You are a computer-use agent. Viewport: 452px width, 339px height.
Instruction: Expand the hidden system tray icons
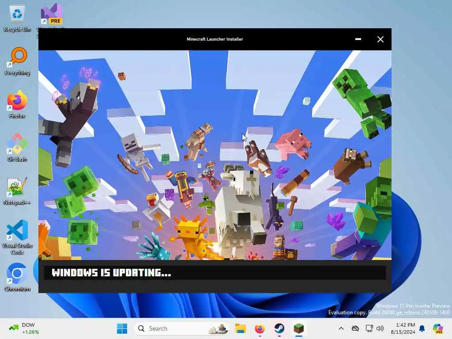341,328
